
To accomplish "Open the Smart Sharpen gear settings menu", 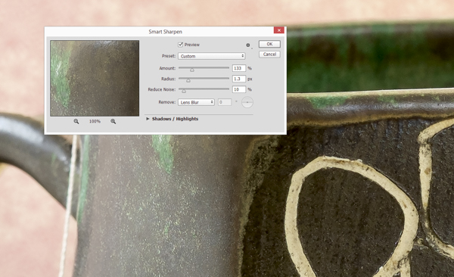I will (248, 45).
